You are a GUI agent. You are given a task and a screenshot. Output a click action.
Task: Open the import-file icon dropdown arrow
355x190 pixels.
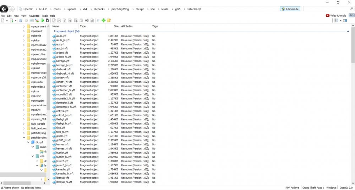16,20
